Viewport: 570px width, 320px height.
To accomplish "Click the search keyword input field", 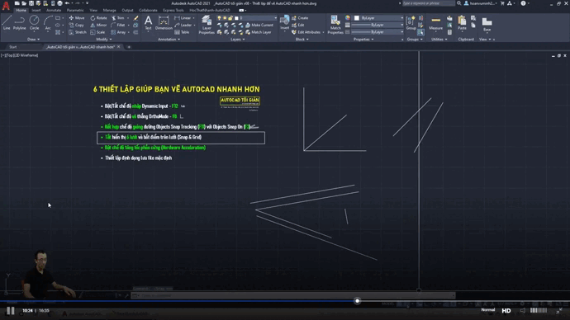I will (x=428, y=3).
